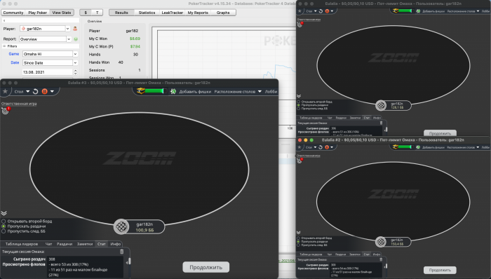491x279 pixels.
Task: Click Продолжить button in top-right Eulalia table
Action: (440, 133)
